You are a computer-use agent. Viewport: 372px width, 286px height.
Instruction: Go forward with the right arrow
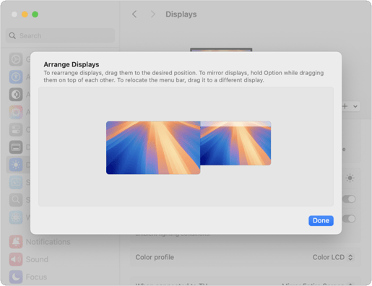click(x=152, y=14)
